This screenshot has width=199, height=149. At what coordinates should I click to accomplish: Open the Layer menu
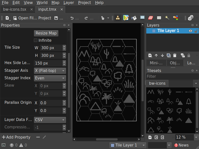[x=68, y=3]
